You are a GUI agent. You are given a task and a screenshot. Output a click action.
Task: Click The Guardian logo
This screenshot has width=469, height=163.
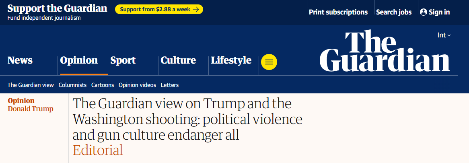point(385,51)
